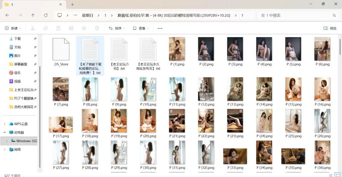
Task: Collapse the 此电脑 tree node
Action: pyautogui.click(x=5, y=132)
